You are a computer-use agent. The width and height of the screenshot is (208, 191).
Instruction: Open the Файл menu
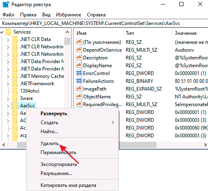(9, 15)
